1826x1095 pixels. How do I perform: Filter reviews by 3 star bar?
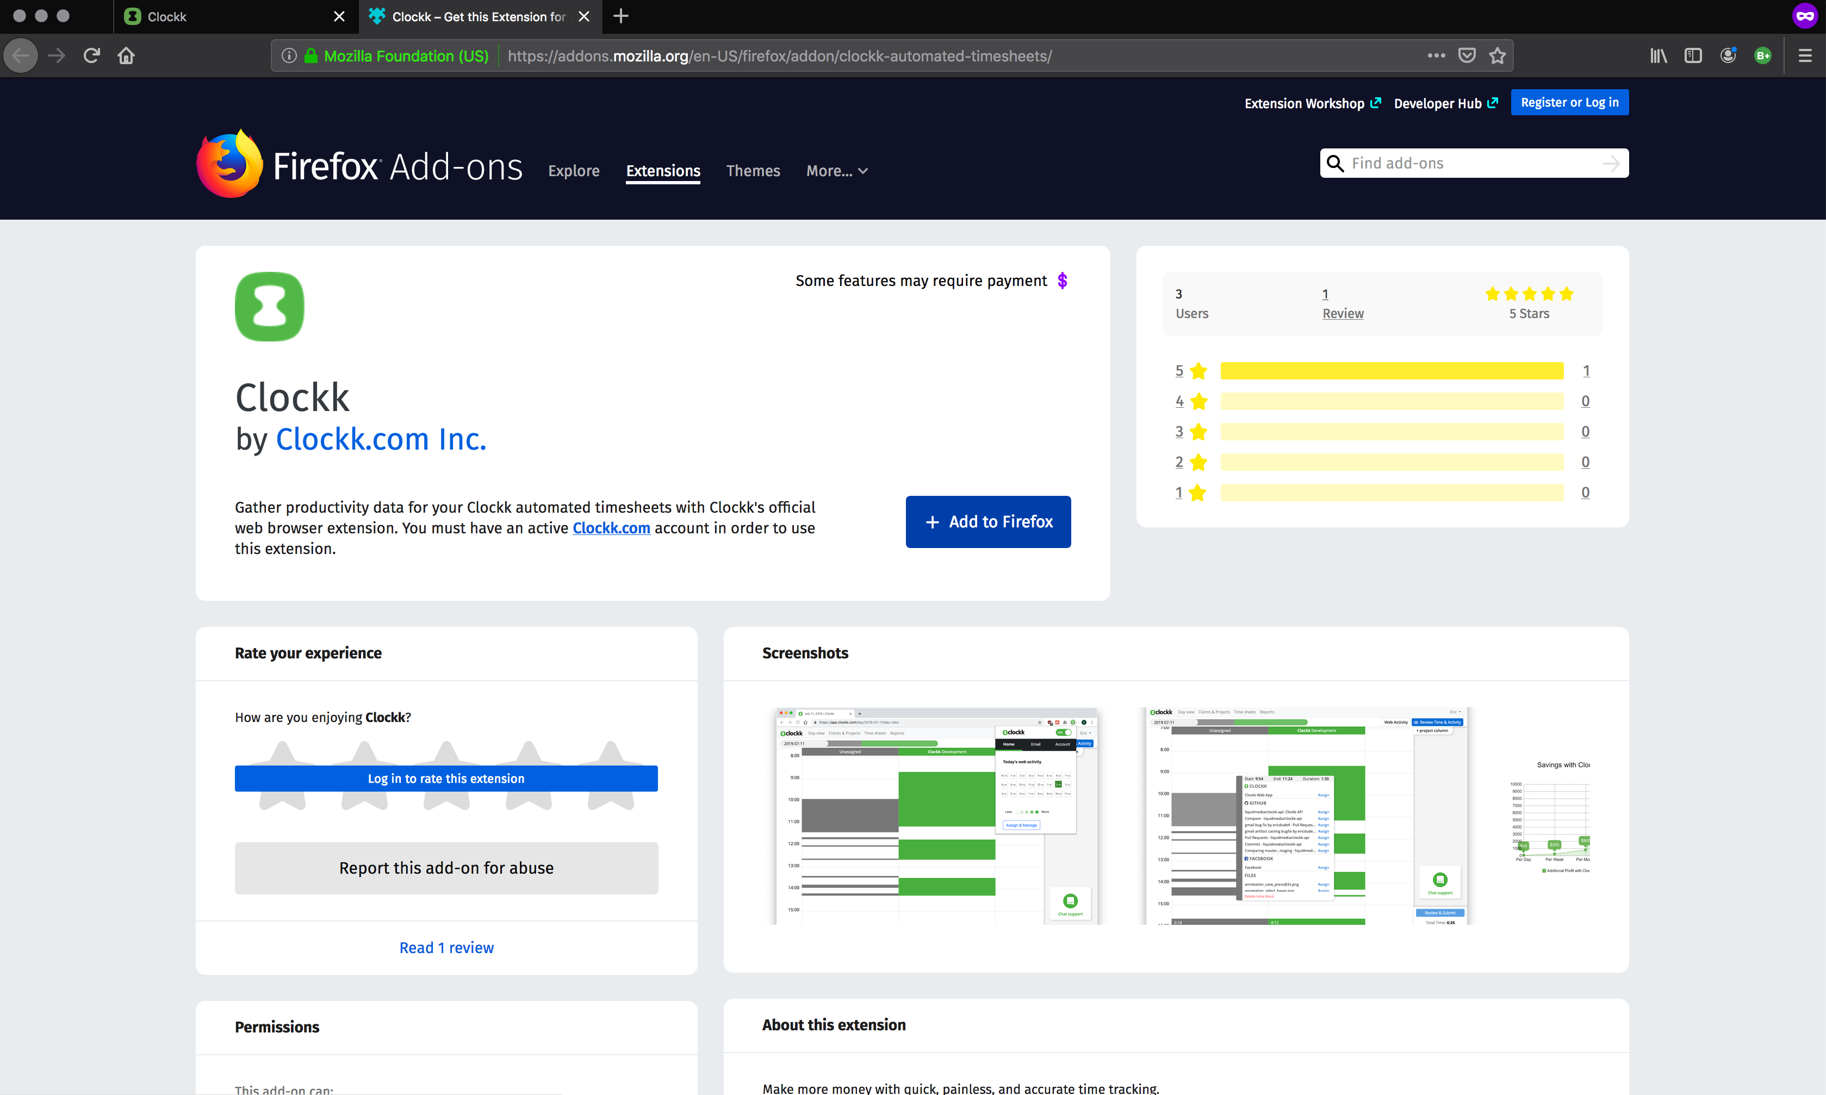click(x=1392, y=432)
